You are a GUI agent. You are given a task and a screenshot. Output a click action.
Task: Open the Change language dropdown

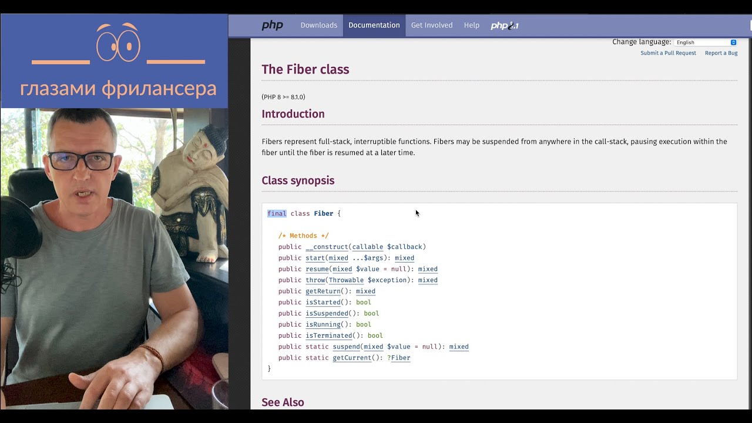tap(705, 42)
